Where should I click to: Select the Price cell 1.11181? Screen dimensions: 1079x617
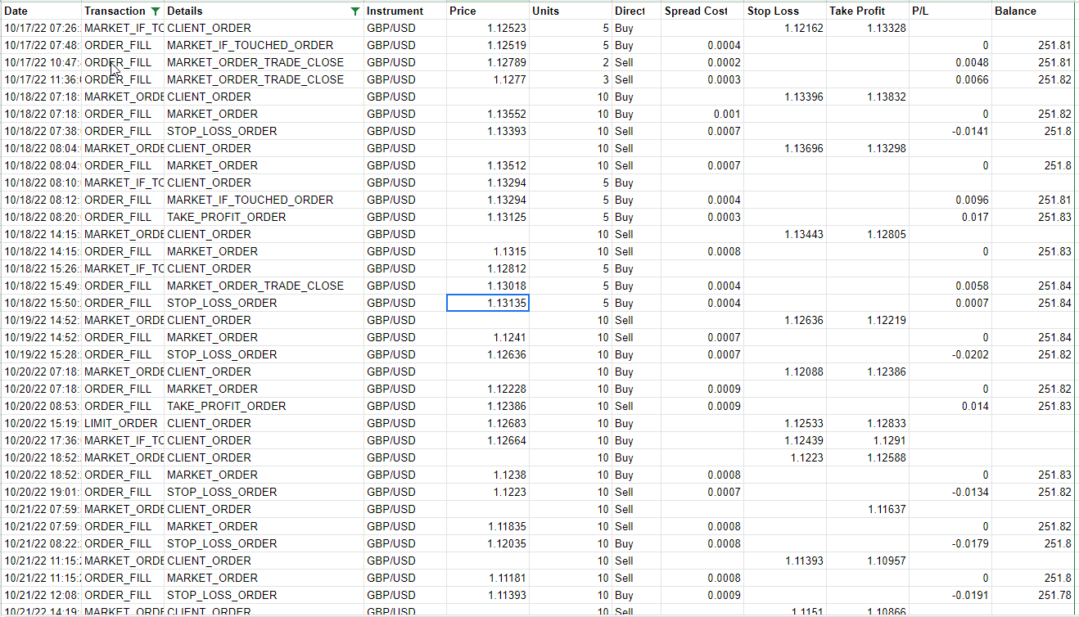(487, 578)
